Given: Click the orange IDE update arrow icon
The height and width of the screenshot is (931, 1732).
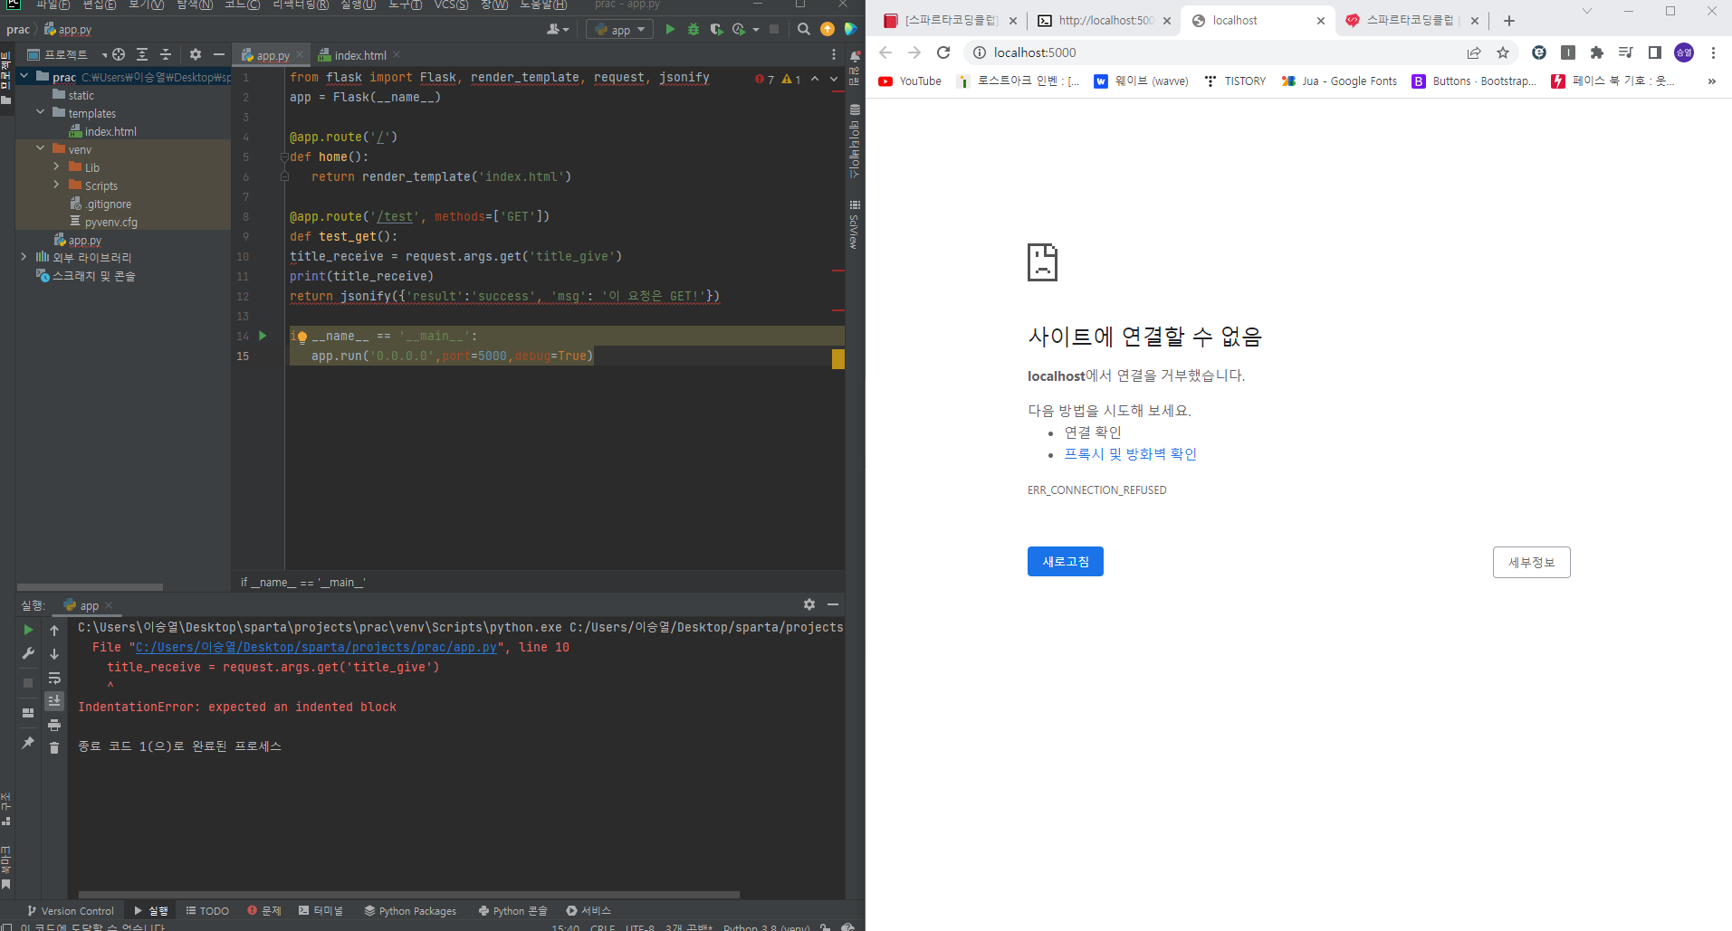Looking at the screenshot, I should click(828, 29).
